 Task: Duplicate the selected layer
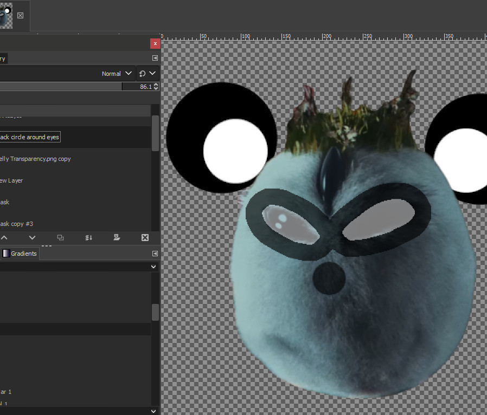coord(60,238)
